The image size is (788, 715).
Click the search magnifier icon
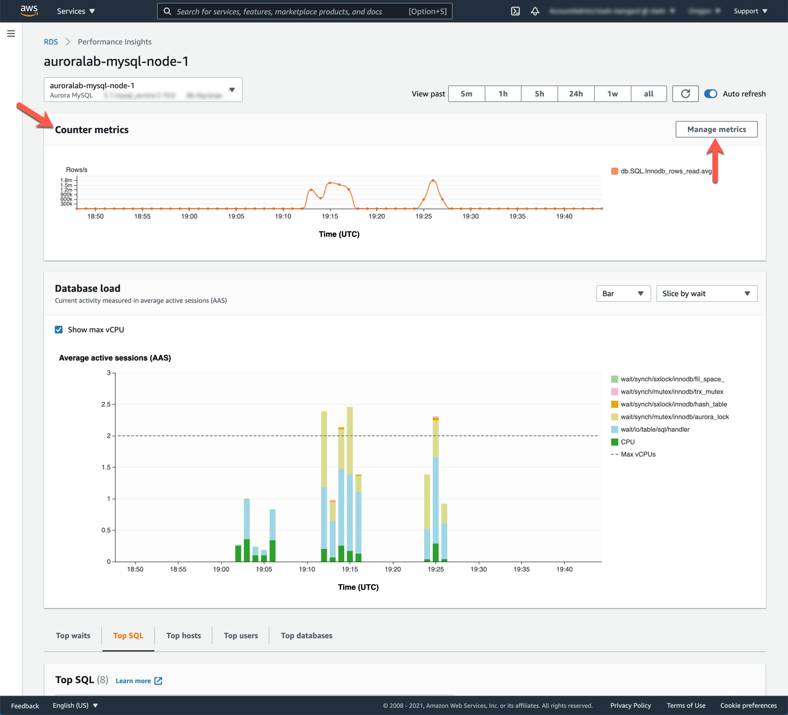(x=167, y=11)
